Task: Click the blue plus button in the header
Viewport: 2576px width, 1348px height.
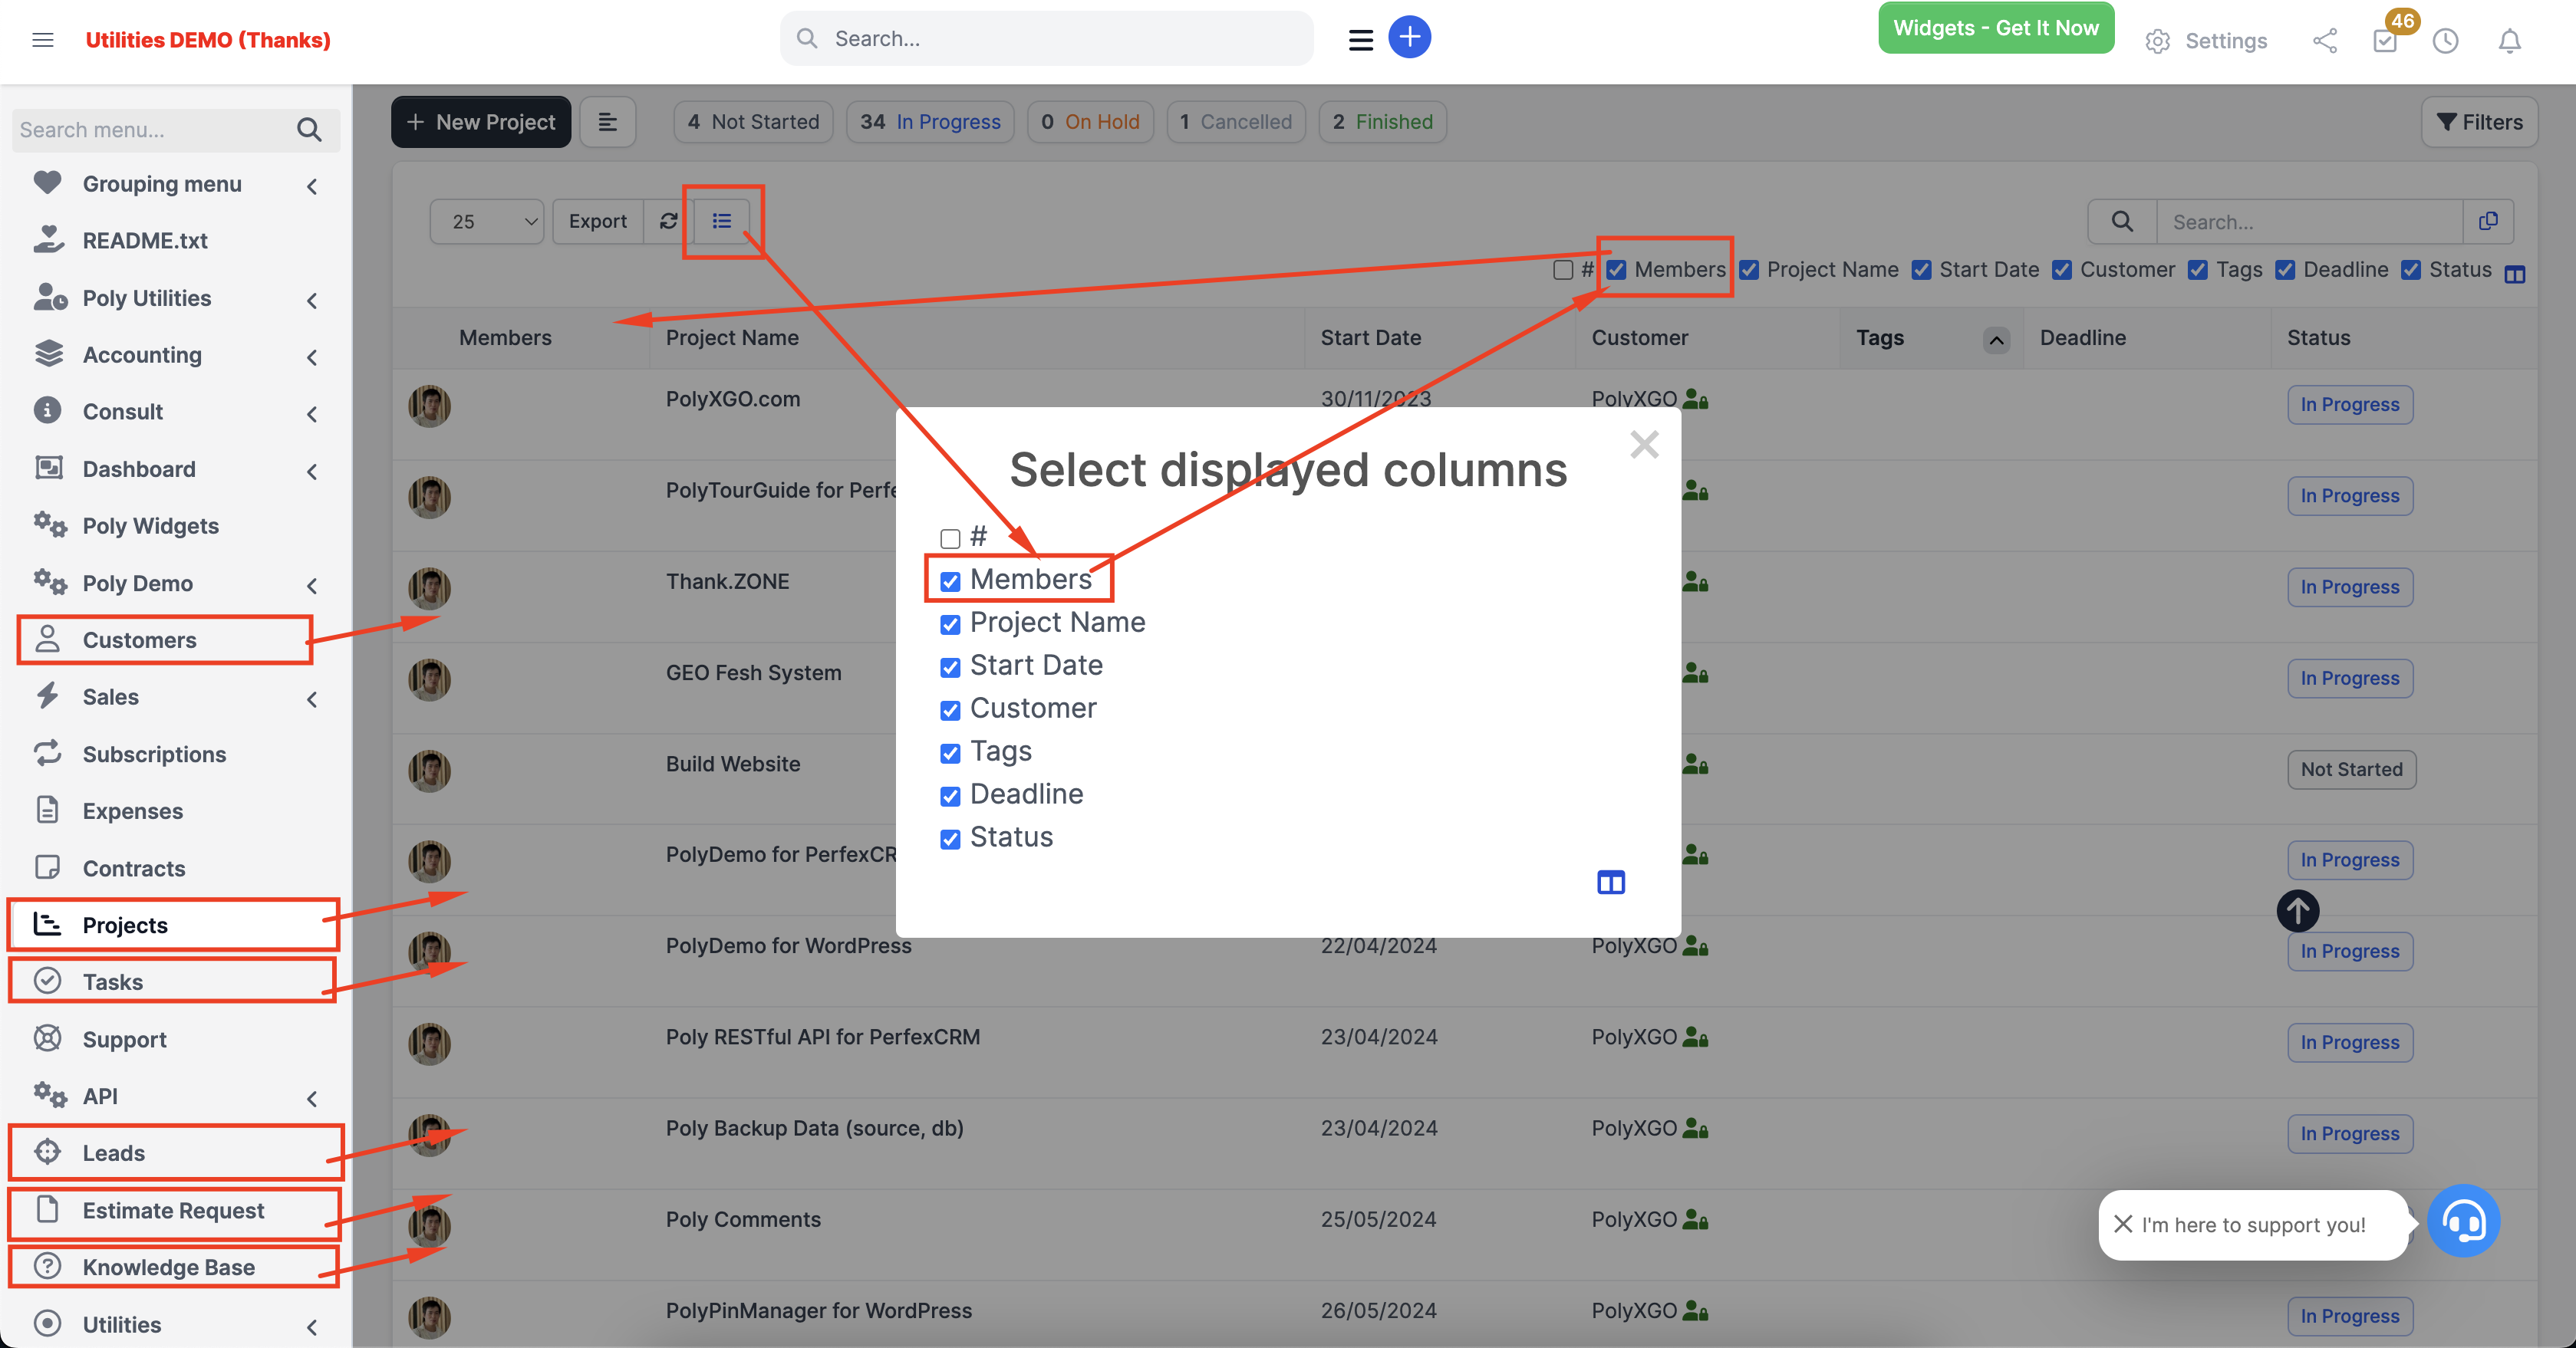Action: coord(1410,37)
